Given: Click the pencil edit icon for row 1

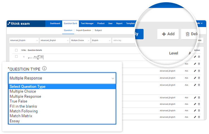Looking at the screenshot, I should point(195,57).
